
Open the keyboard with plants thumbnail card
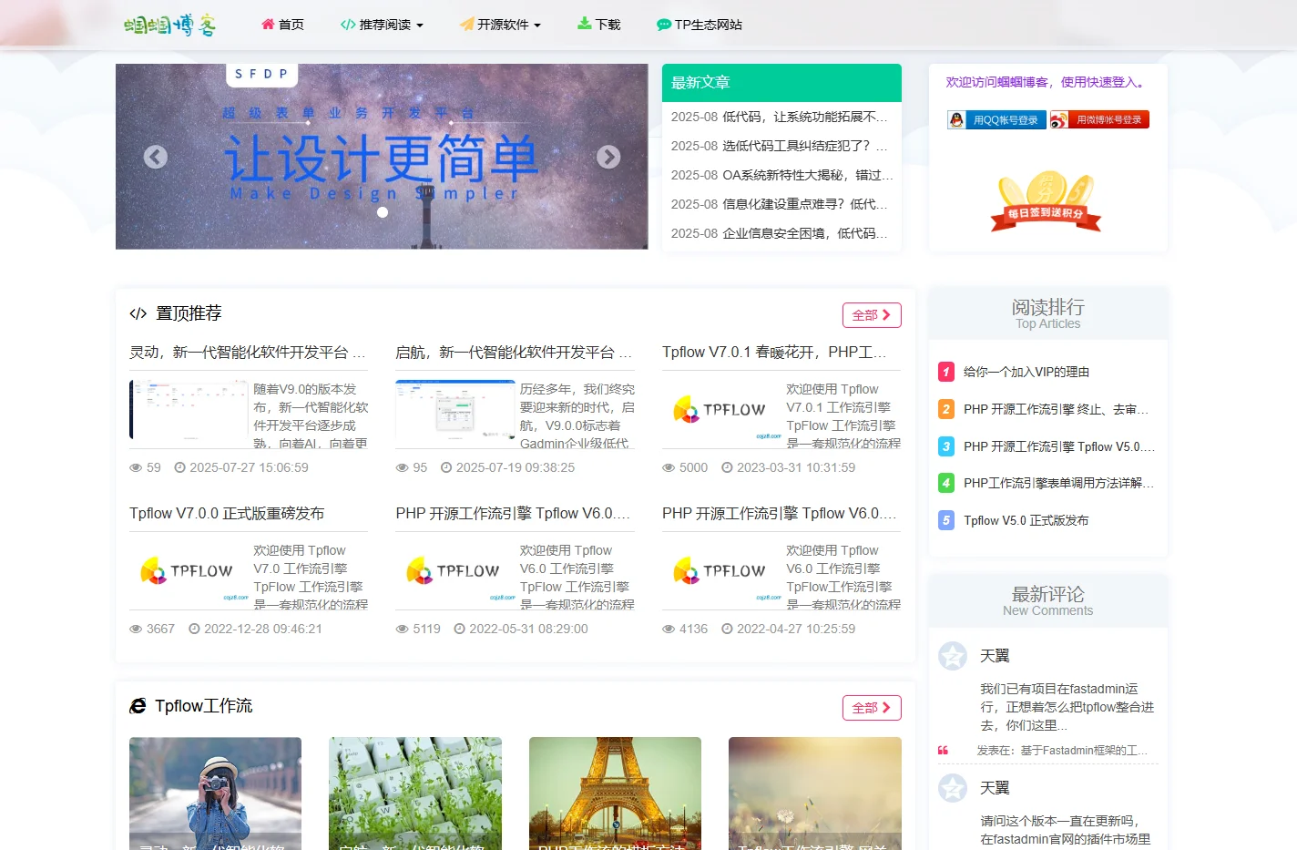(415, 794)
